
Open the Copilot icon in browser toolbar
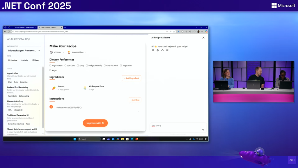[206, 31]
